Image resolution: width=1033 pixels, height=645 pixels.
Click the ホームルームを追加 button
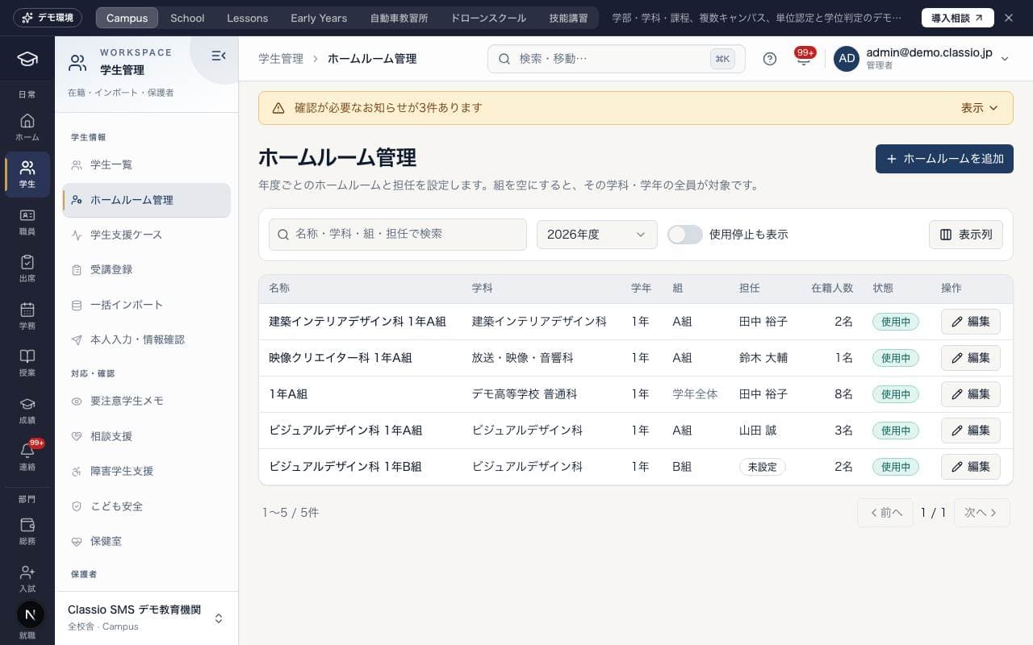[944, 159]
